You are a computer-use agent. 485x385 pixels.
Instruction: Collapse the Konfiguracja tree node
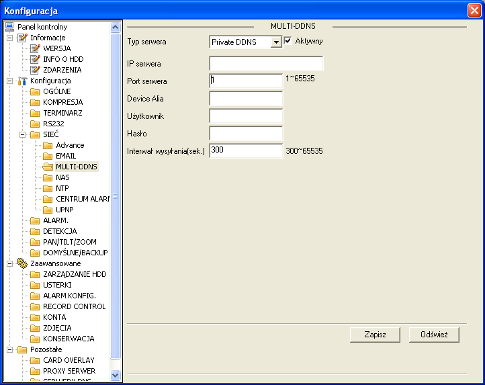10,81
